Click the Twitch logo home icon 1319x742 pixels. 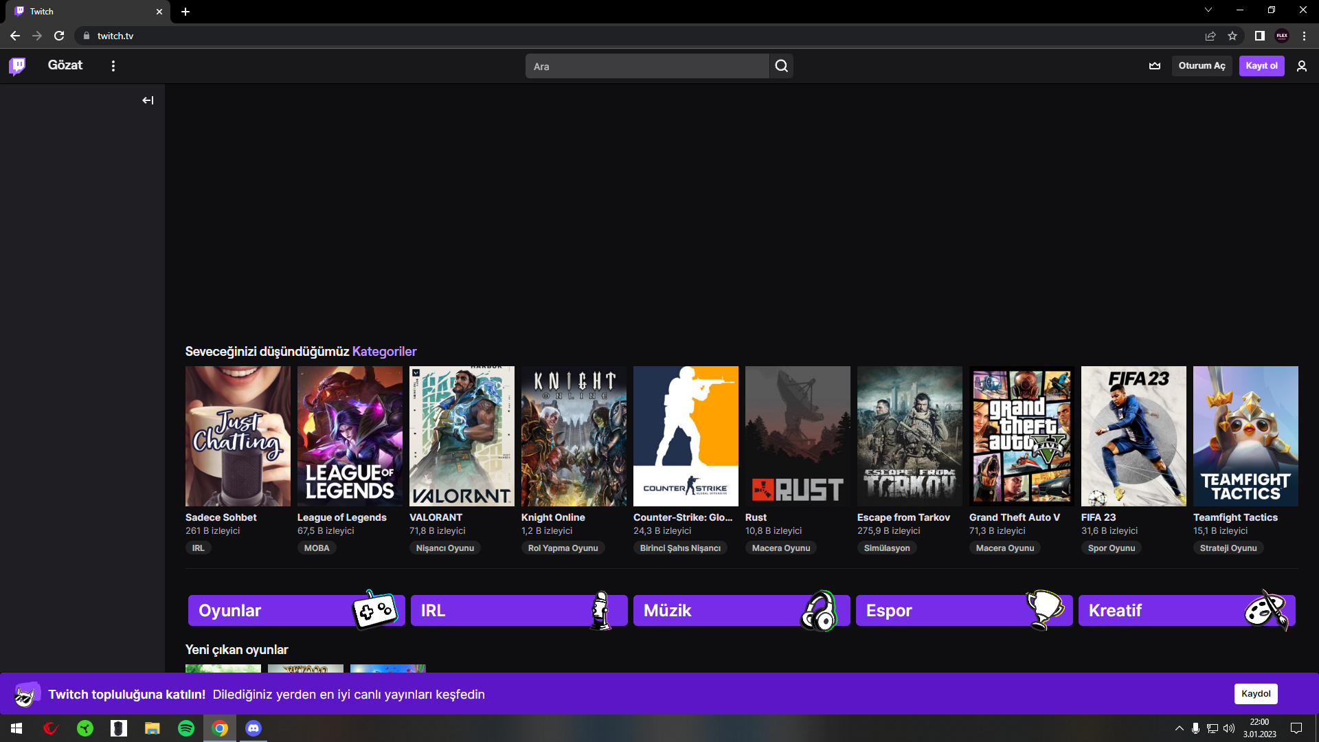[17, 66]
